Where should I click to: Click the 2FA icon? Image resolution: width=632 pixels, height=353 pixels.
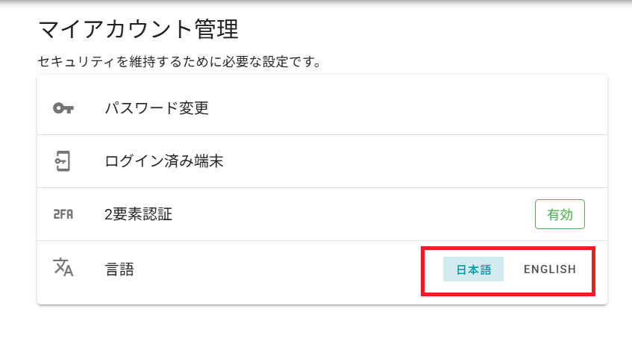point(63,214)
